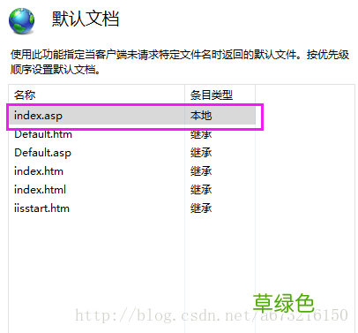Image resolution: width=358 pixels, height=333 pixels.
Task: Click 继承 type in index.htm row
Action: point(201,171)
